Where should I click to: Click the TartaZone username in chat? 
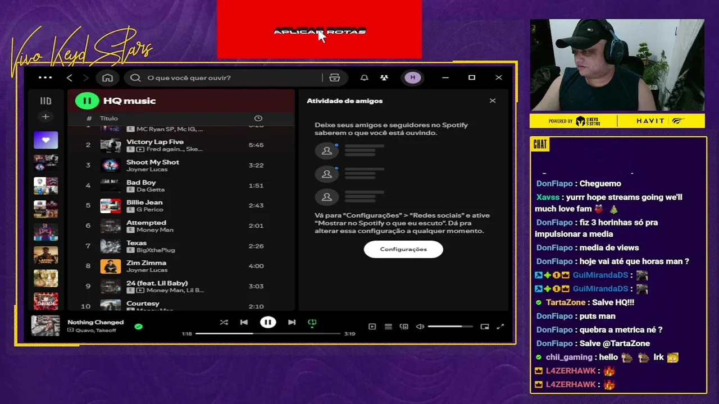[x=566, y=302]
